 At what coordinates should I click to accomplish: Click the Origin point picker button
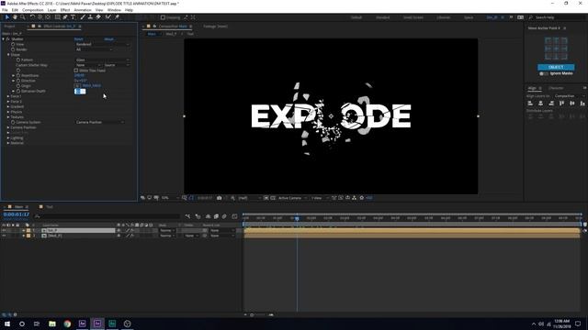pyautogui.click(x=77, y=86)
